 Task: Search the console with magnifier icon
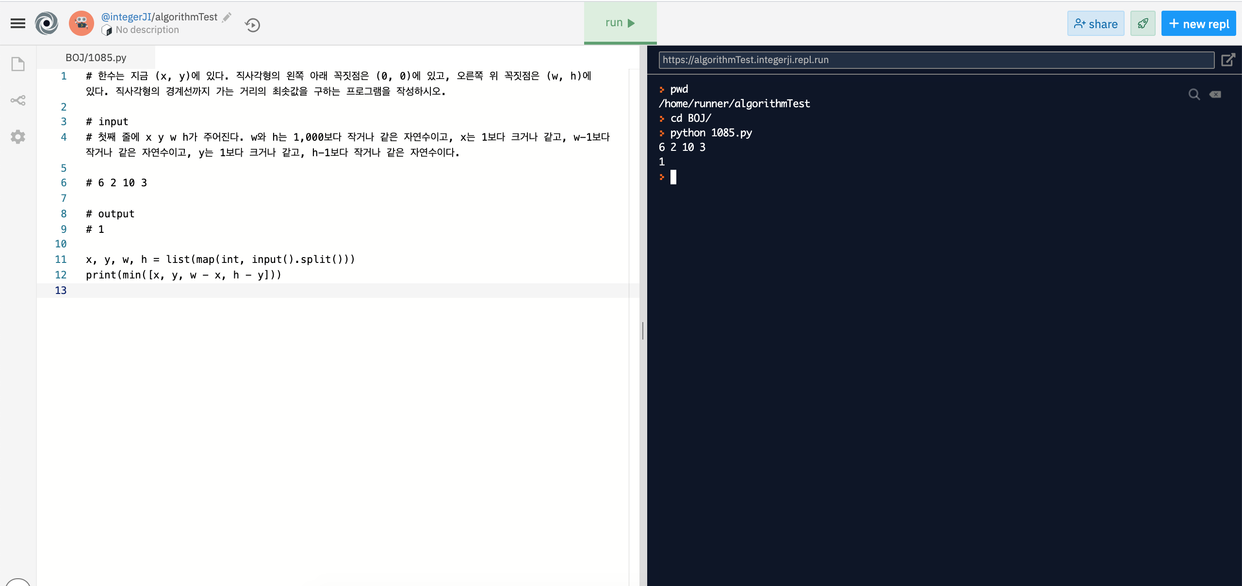pos(1194,95)
